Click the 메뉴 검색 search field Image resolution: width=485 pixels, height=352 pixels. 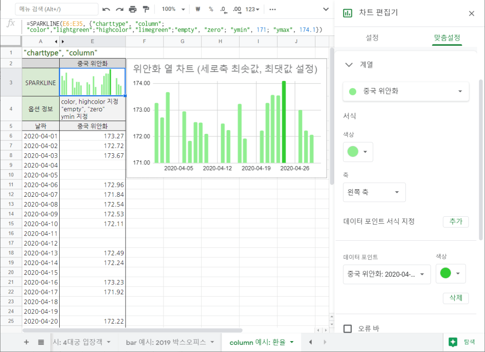(x=57, y=9)
